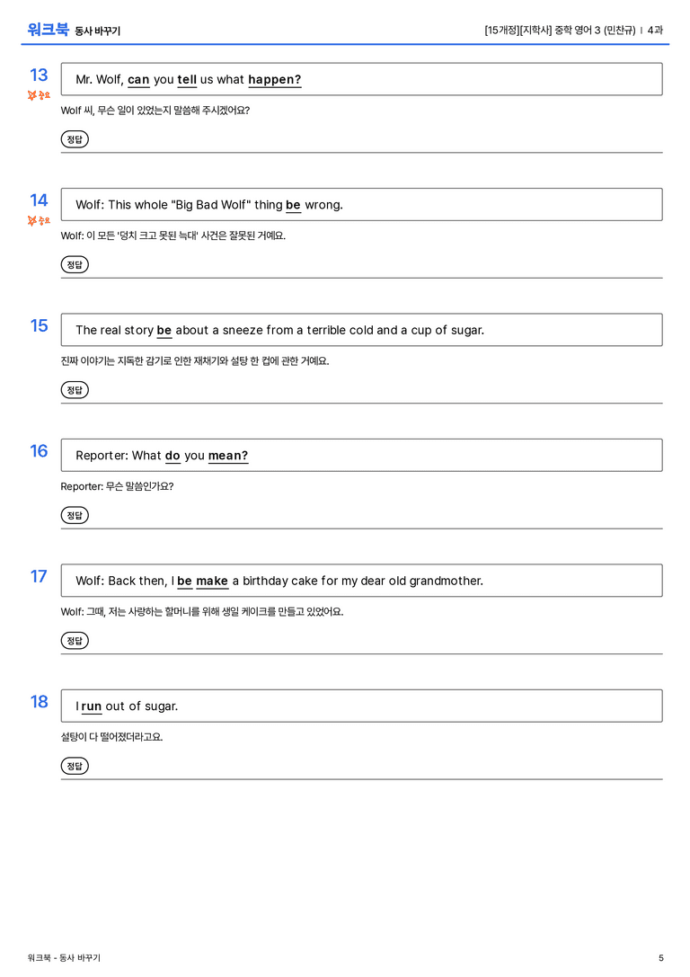This screenshot has height=977, width=690.
Task: Select the underlined word 'tell' in question 13
Action: (187, 80)
